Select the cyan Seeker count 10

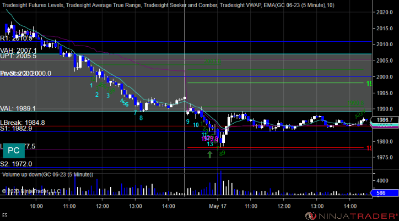[196, 125]
